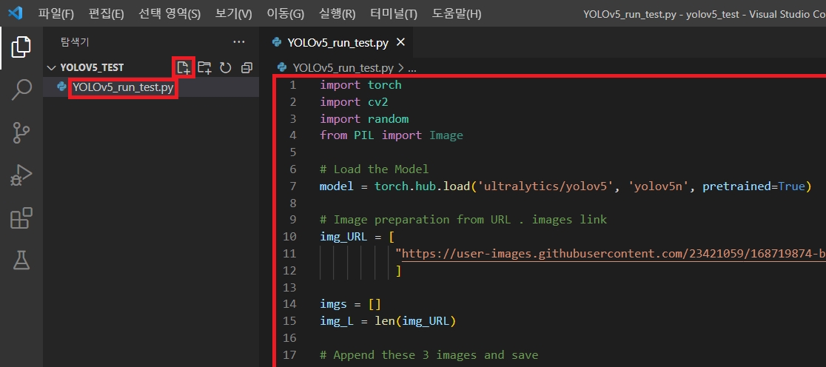Click the New File icon in explorer
This screenshot has height=367, width=826.
[x=183, y=67]
